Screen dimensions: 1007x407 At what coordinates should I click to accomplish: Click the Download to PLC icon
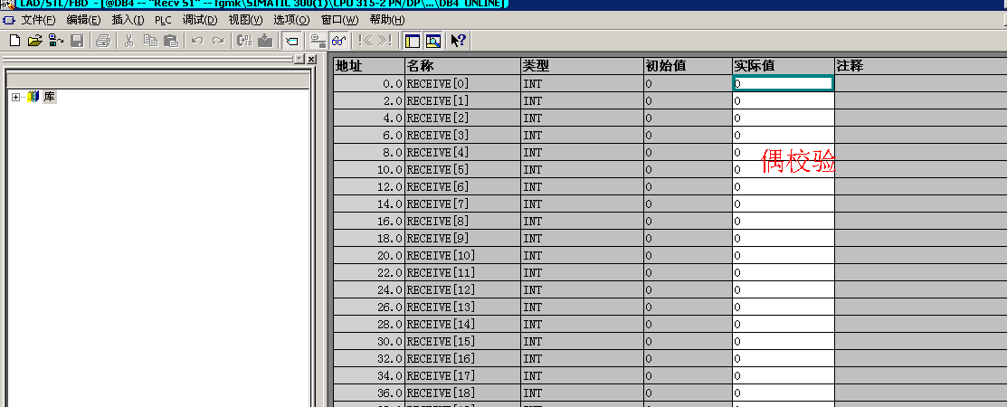(x=264, y=41)
